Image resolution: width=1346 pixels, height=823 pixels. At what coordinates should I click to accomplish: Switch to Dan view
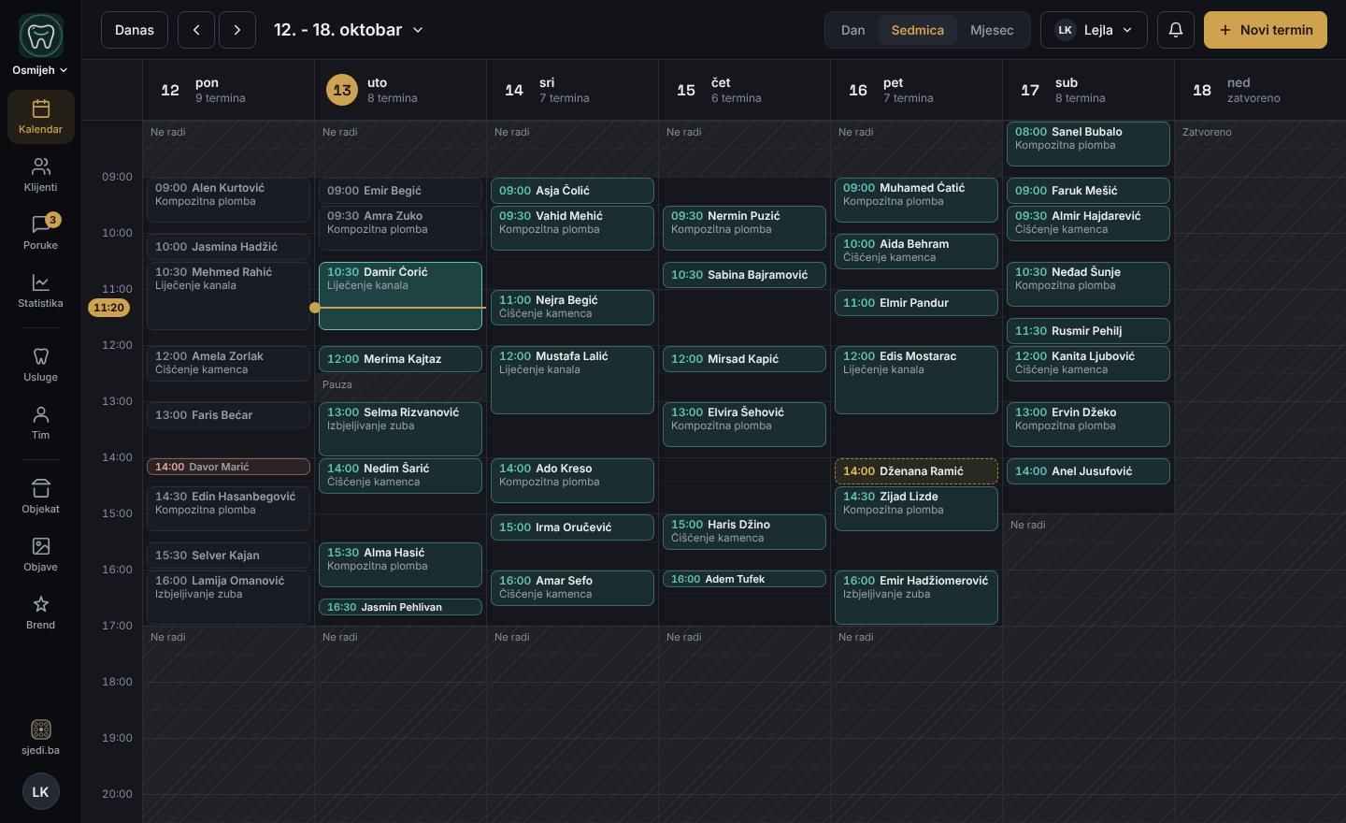tap(853, 30)
